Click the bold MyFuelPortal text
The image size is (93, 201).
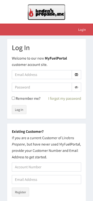tap(56, 59)
